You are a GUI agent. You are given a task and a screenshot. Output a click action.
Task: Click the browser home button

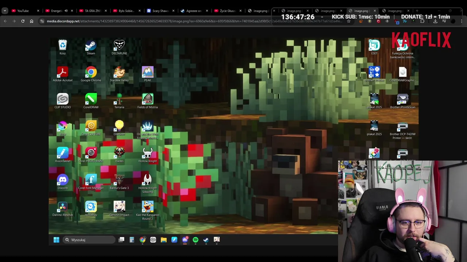pos(31,21)
